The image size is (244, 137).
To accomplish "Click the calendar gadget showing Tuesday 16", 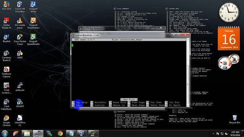I will pos(229,38).
